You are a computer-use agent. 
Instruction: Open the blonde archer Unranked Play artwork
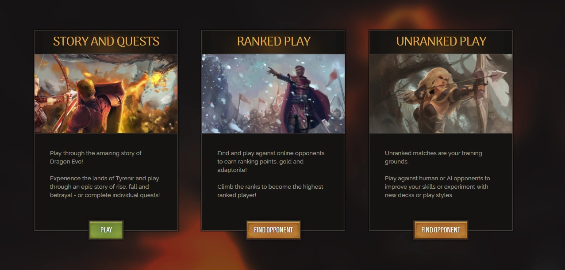[x=441, y=94]
